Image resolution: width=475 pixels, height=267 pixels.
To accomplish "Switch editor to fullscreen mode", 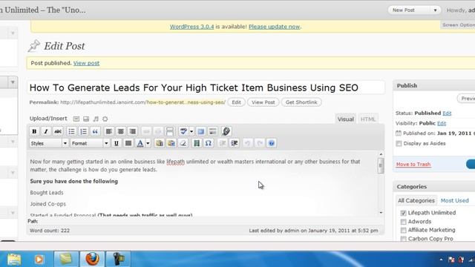I will 201,131.
